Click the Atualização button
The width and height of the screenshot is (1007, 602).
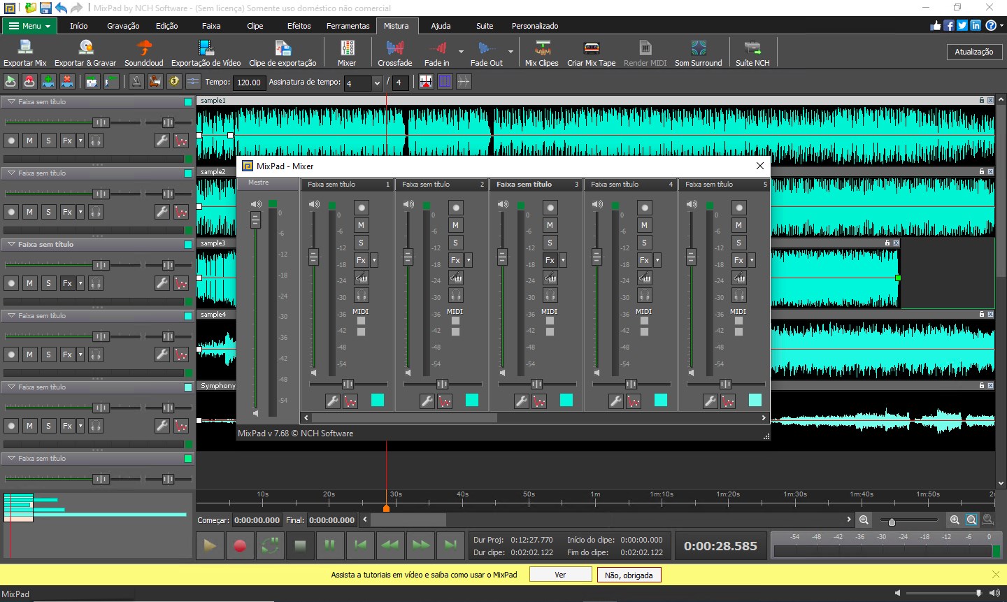click(x=974, y=51)
